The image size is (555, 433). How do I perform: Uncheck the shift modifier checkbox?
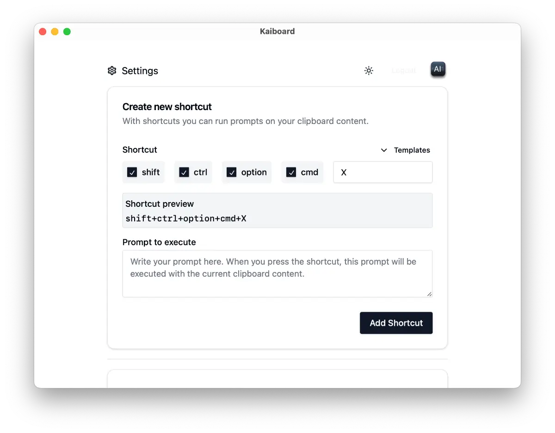point(132,173)
